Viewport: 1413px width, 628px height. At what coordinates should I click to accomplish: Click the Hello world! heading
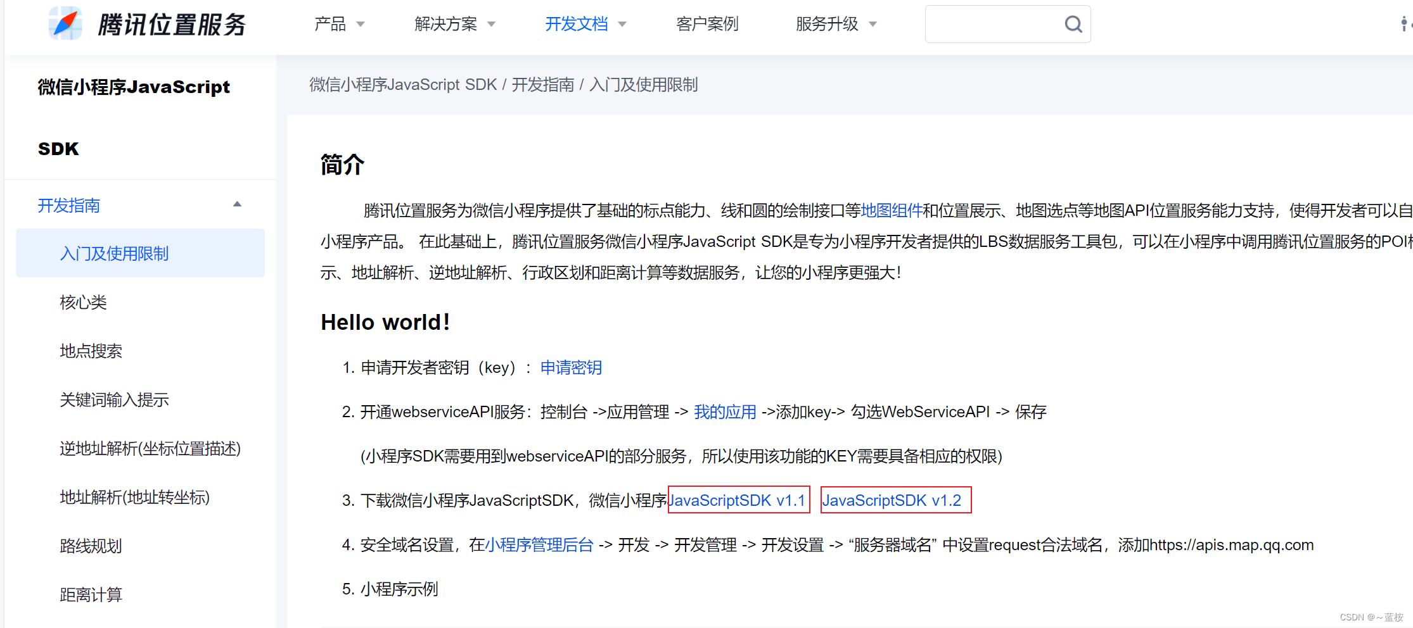(385, 322)
